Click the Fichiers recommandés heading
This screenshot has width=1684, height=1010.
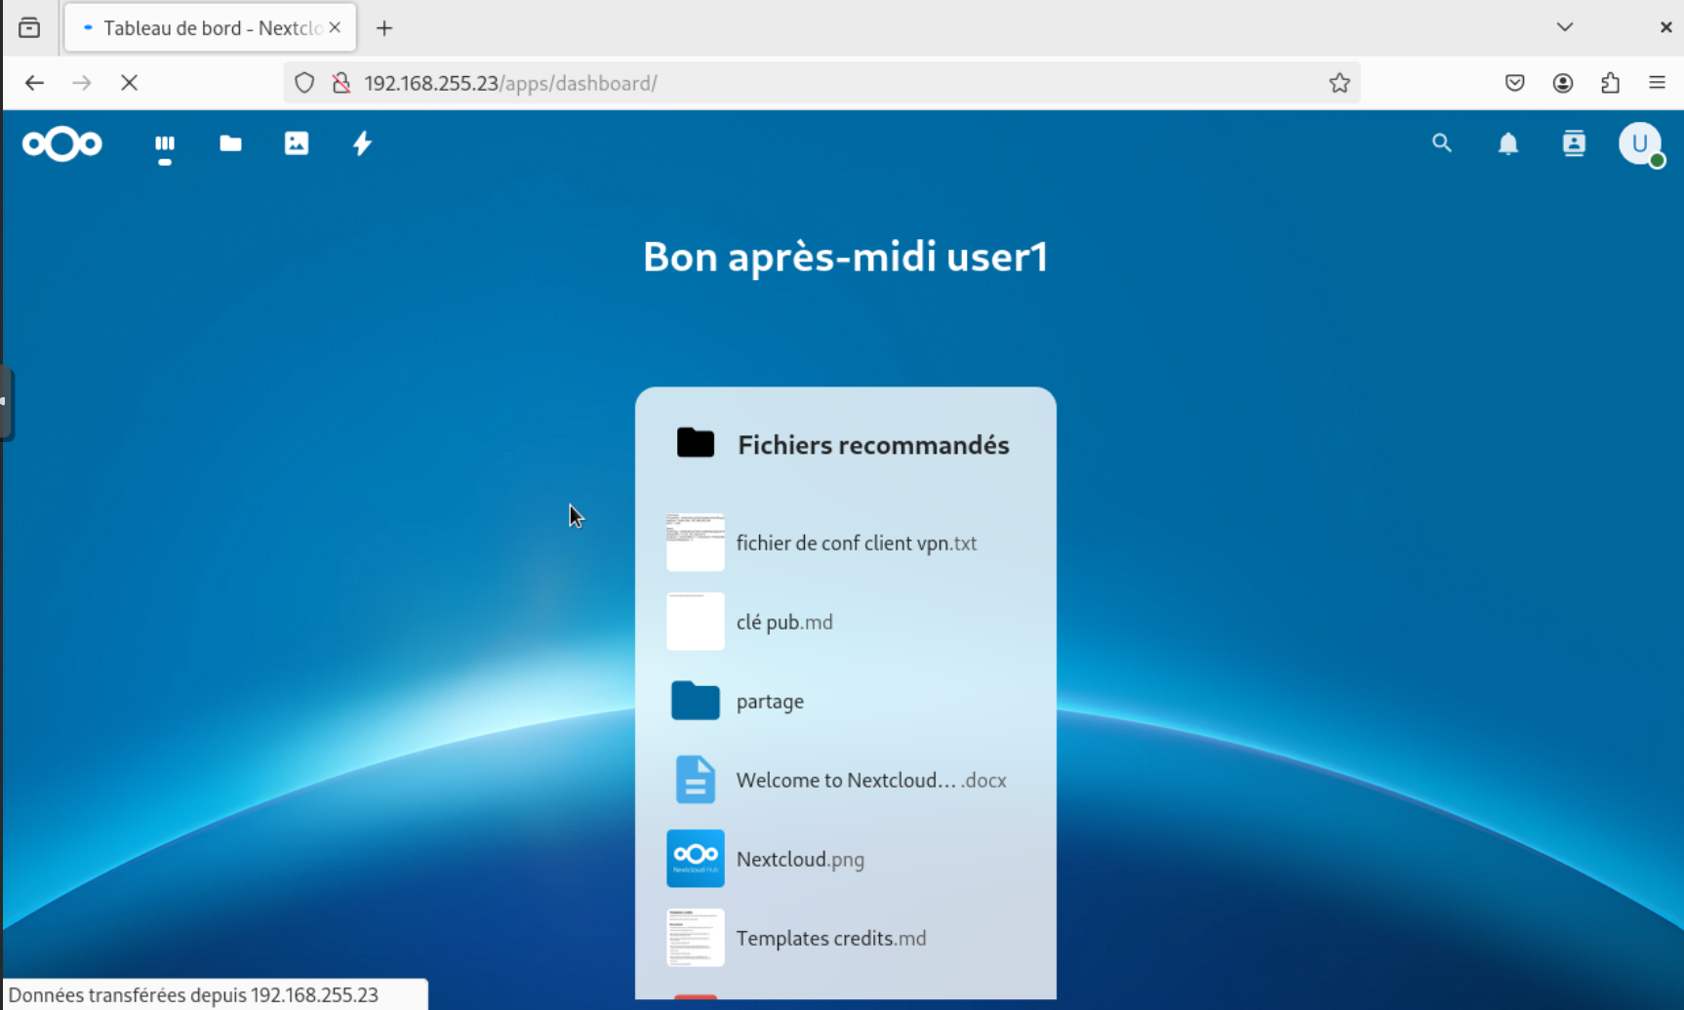(x=873, y=445)
